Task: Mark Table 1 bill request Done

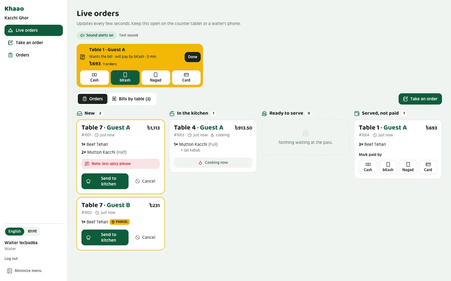Action: tap(193, 57)
